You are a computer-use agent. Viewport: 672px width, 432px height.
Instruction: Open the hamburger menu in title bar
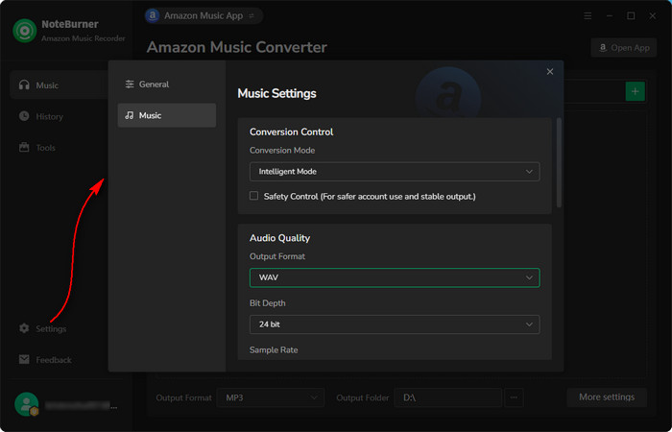pos(588,16)
